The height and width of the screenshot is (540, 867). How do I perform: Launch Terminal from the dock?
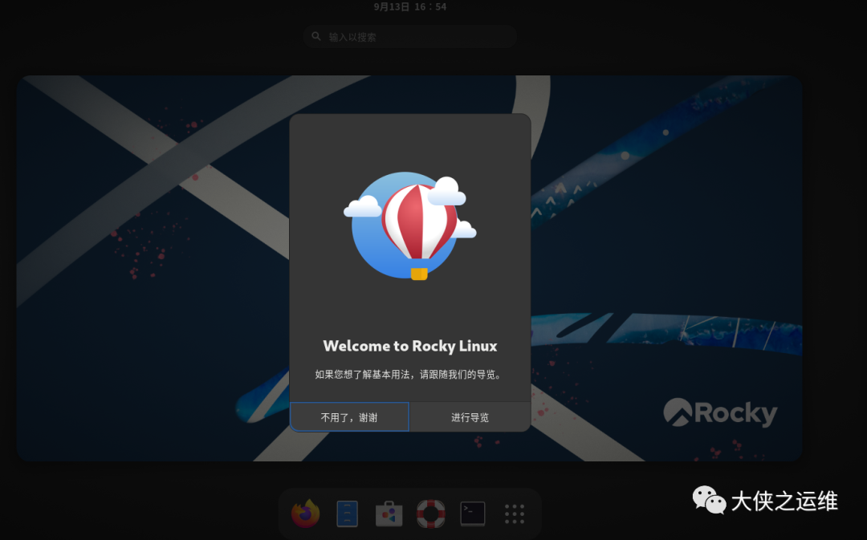coord(473,514)
